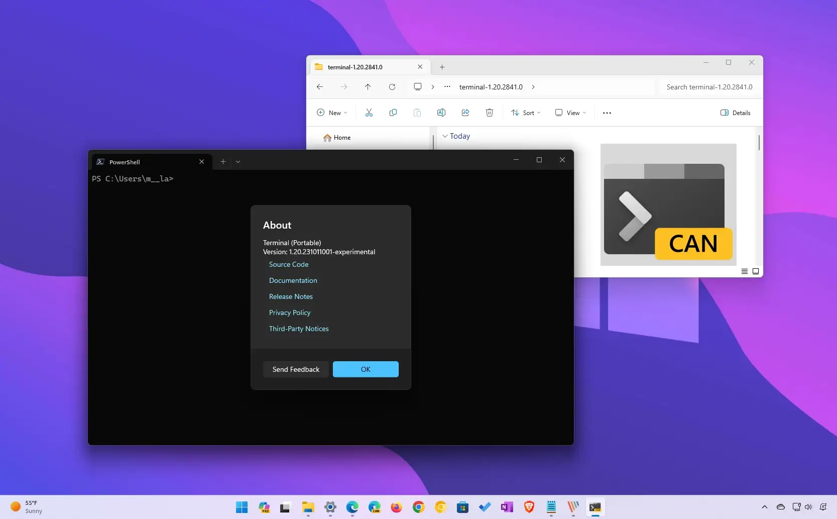The width and height of the screenshot is (837, 519).
Task: Expand the Today group in File Explorer
Action: [445, 136]
